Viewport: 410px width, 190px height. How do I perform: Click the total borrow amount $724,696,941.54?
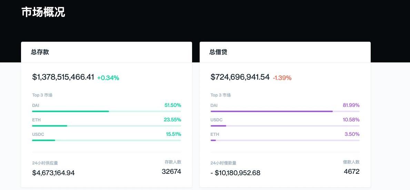240,77
